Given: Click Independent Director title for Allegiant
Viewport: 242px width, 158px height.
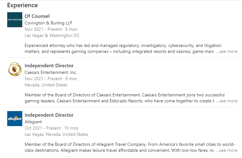Looking at the screenshot, I should (x=49, y=115).
